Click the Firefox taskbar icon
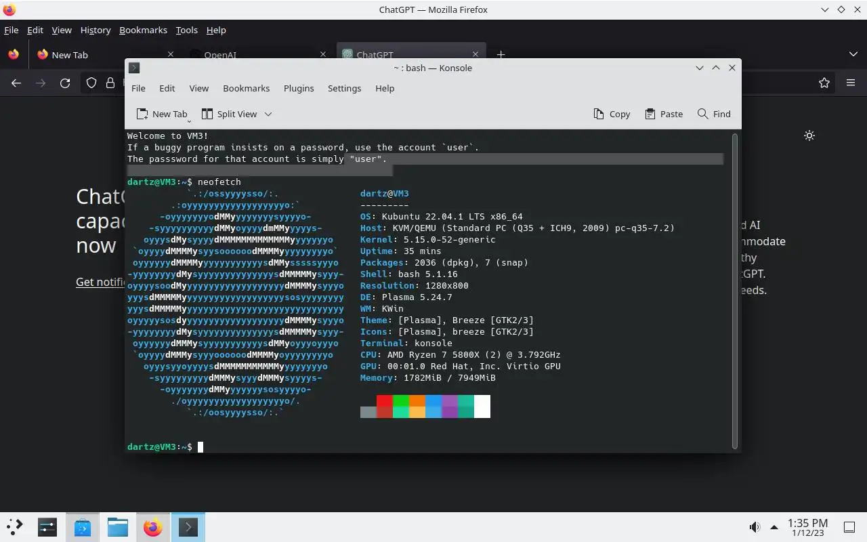 pyautogui.click(x=152, y=526)
